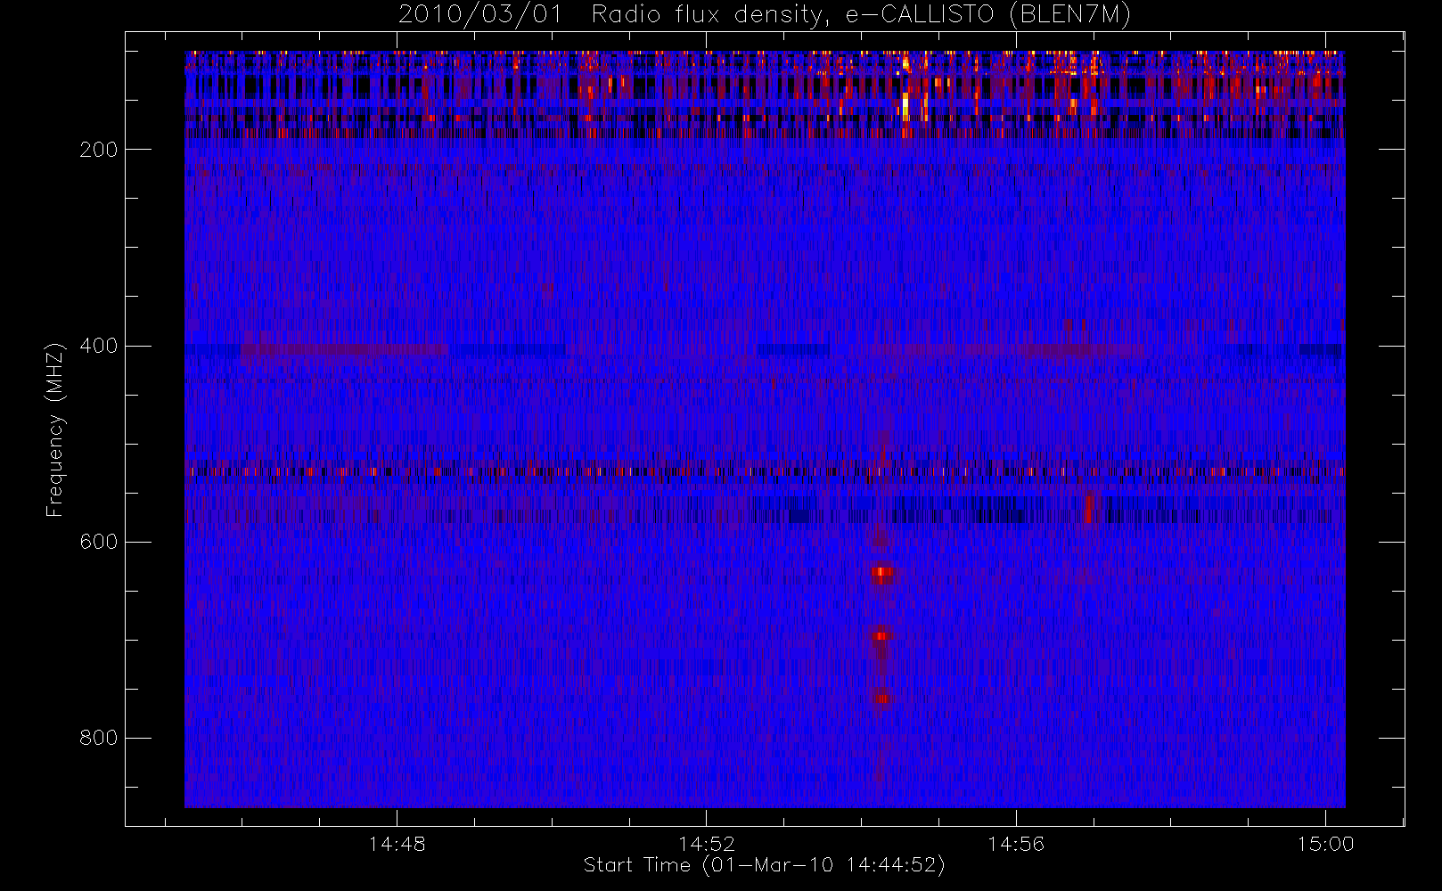
Task: Click the 'Start Time (01-Mar-10 14:44:52)' label
Action: [x=764, y=865]
